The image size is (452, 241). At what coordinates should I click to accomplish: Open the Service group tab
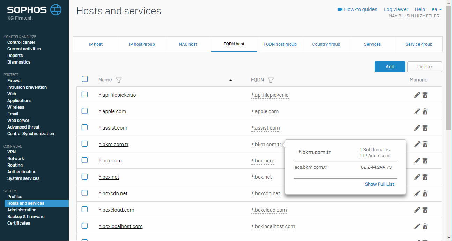click(419, 44)
